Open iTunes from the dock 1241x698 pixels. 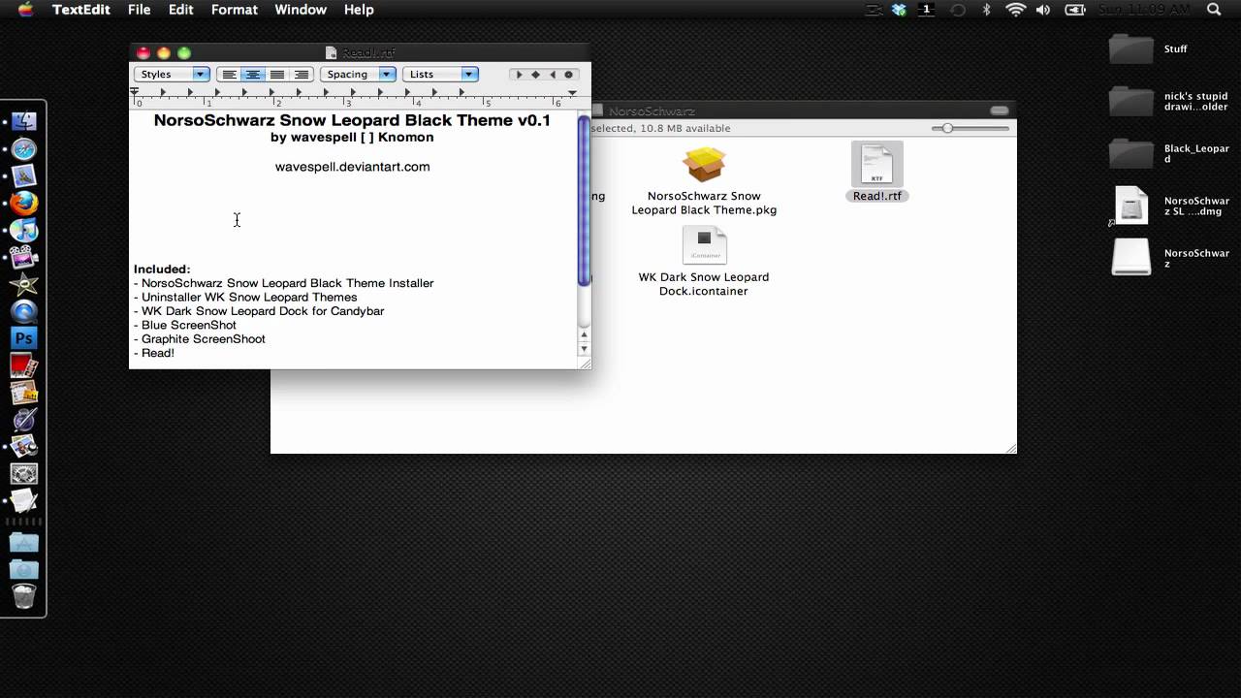24,230
